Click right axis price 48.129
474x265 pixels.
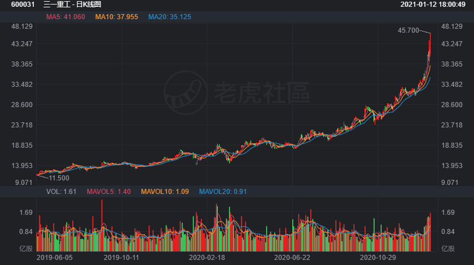click(451, 26)
